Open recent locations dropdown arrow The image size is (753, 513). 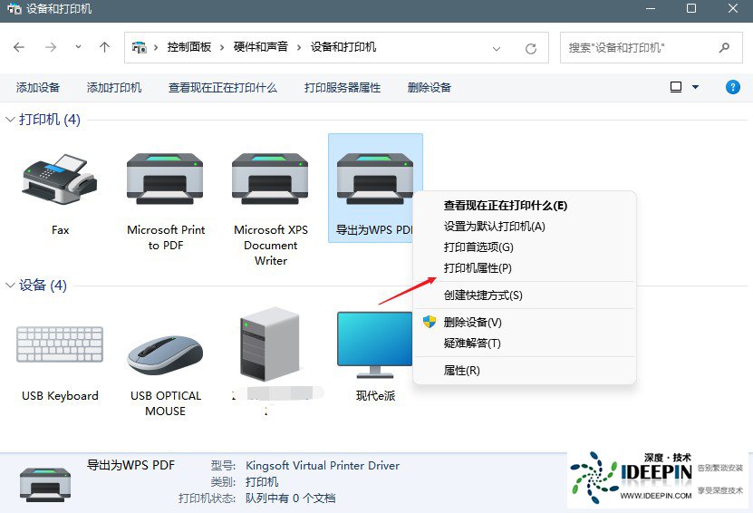pos(78,47)
